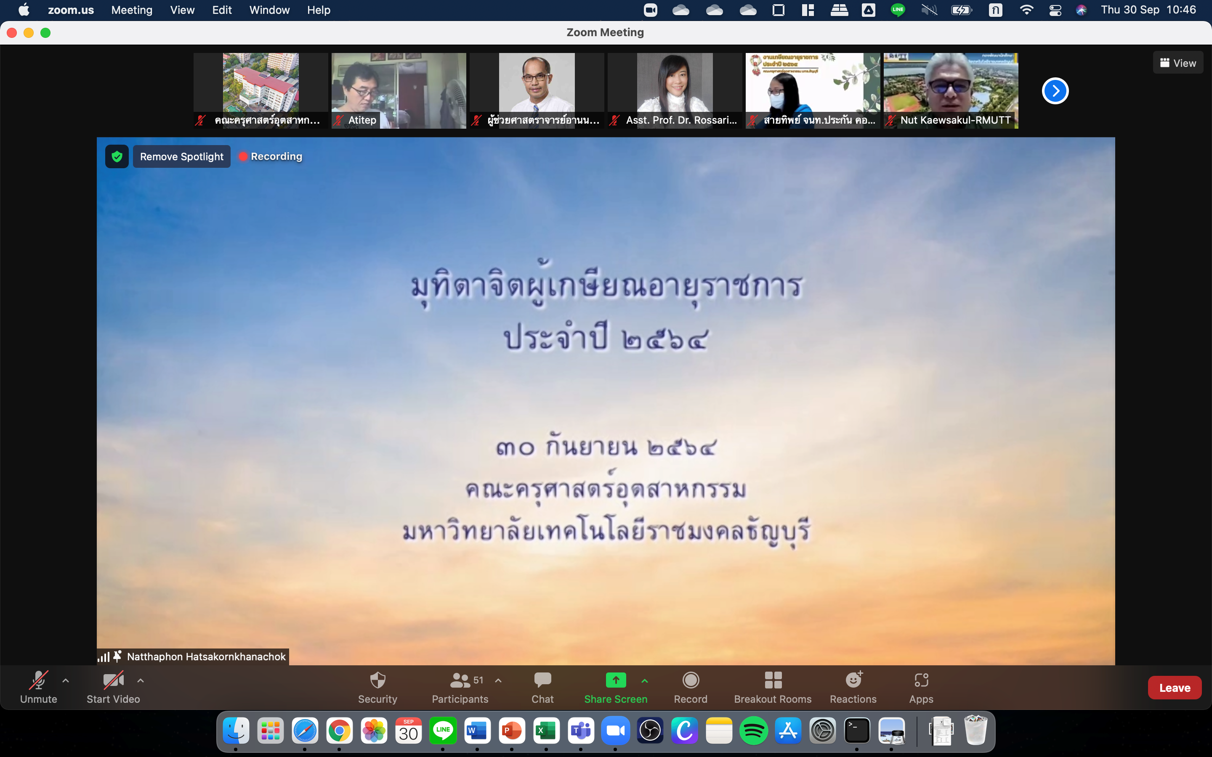Open Microsoft Teams in the Dock
Screen dimensions: 1212x757
tap(580, 731)
